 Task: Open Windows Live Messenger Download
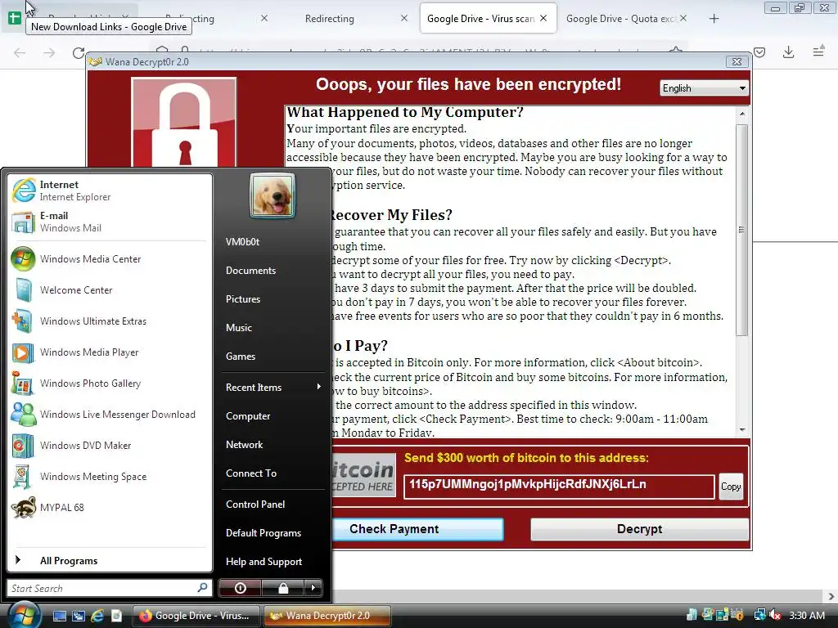tap(109, 415)
